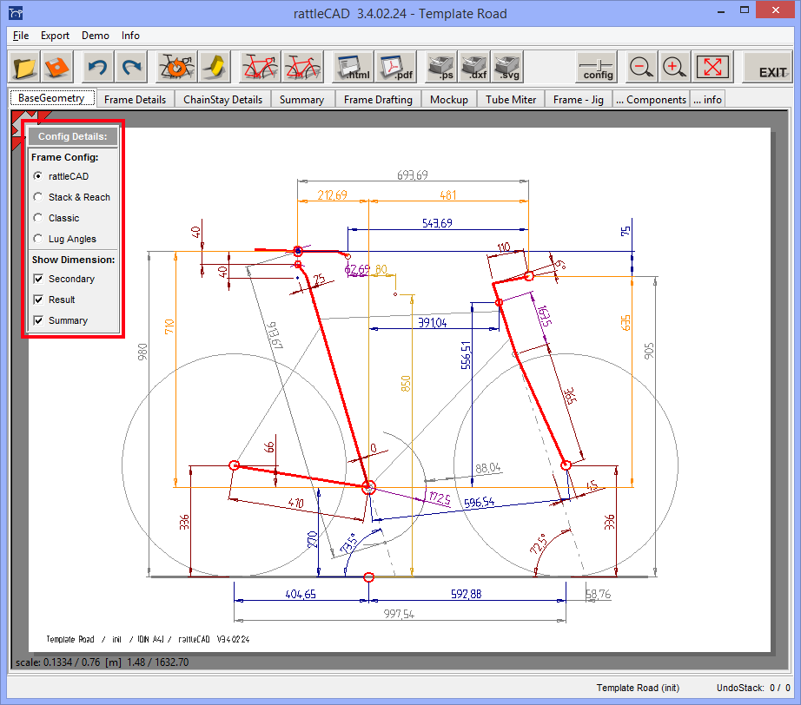Image resolution: width=801 pixels, height=705 pixels.
Task: Click the orange 635 vertical dimension
Action: pos(626,323)
